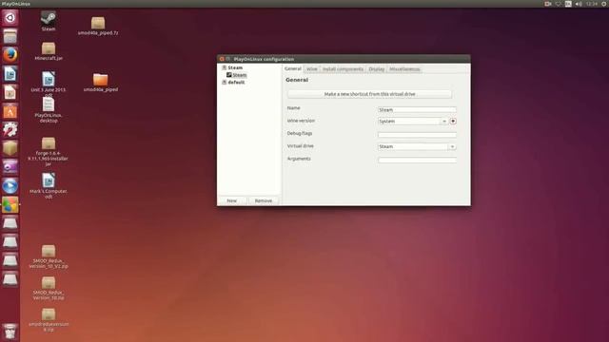Collapse the Steam virtual drive tree node
The height and width of the screenshot is (342, 609).
pyautogui.click(x=225, y=67)
